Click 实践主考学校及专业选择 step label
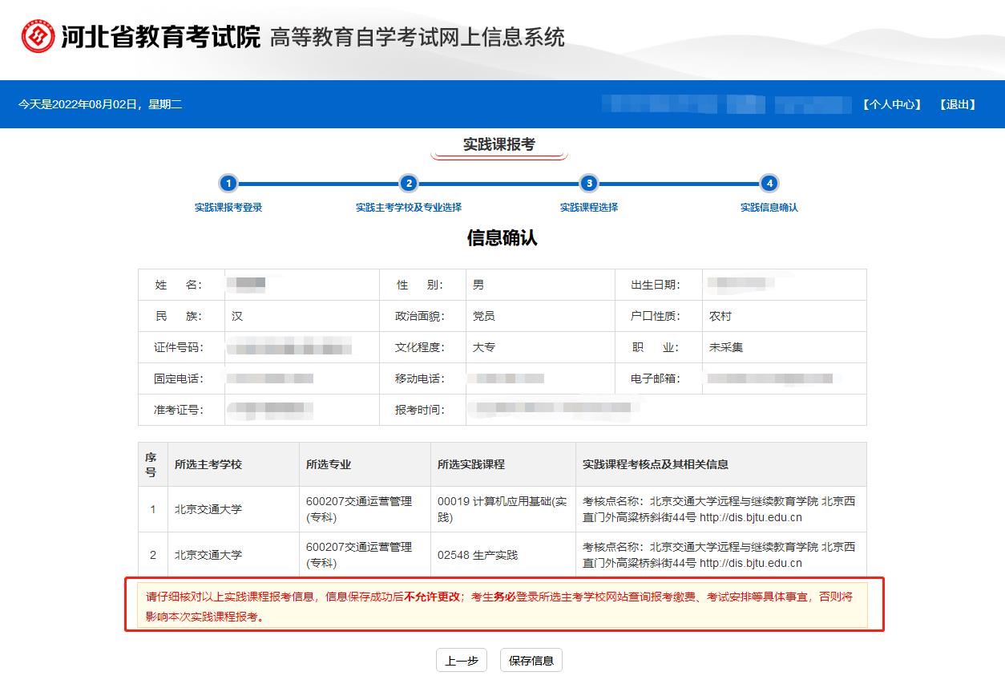The width and height of the screenshot is (1005, 688). [x=409, y=208]
